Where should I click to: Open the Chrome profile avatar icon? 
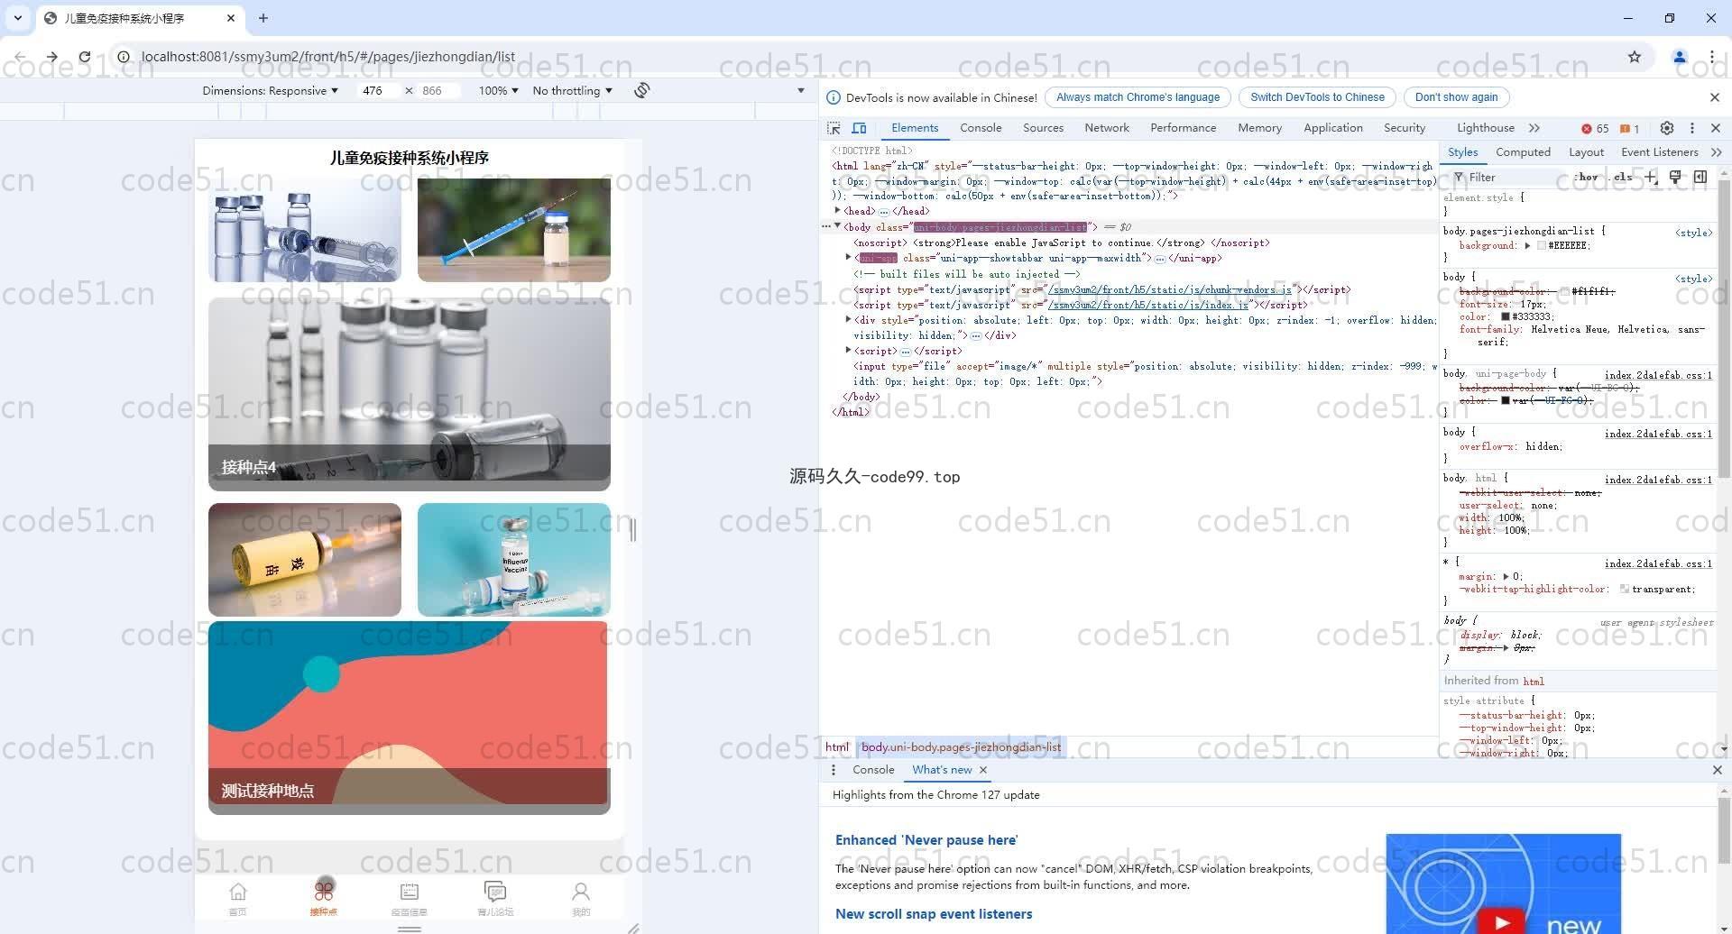1680,57
